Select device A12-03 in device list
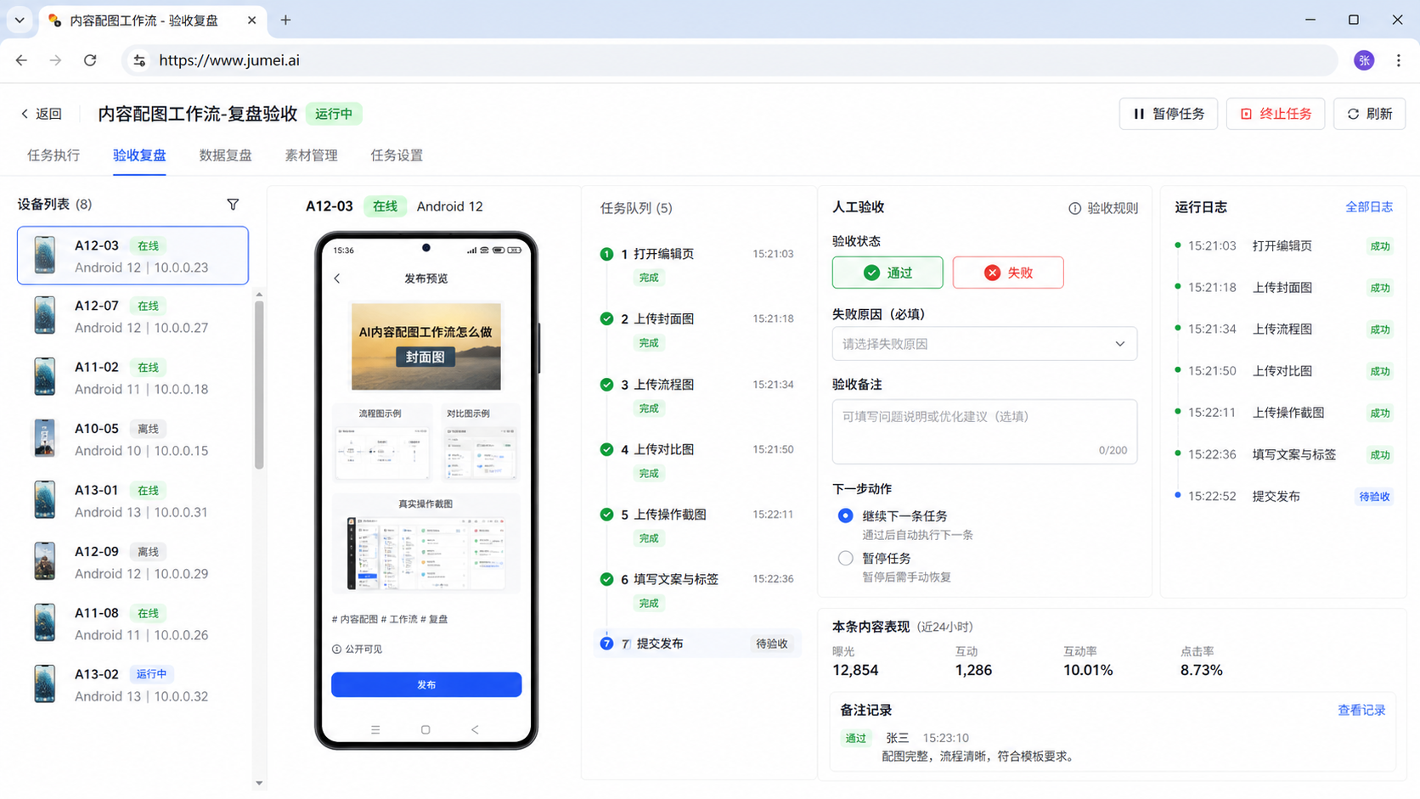 pyautogui.click(x=132, y=256)
